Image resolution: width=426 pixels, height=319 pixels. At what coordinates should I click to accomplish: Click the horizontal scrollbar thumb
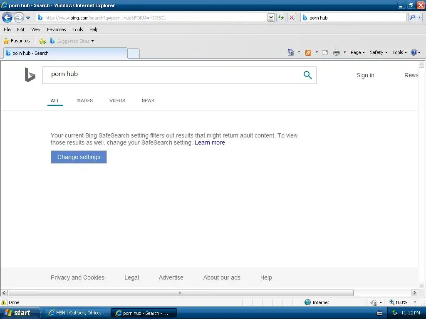[181, 293]
